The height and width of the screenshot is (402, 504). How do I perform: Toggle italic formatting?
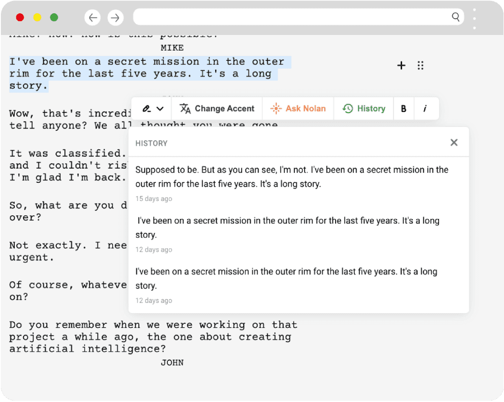coord(425,109)
